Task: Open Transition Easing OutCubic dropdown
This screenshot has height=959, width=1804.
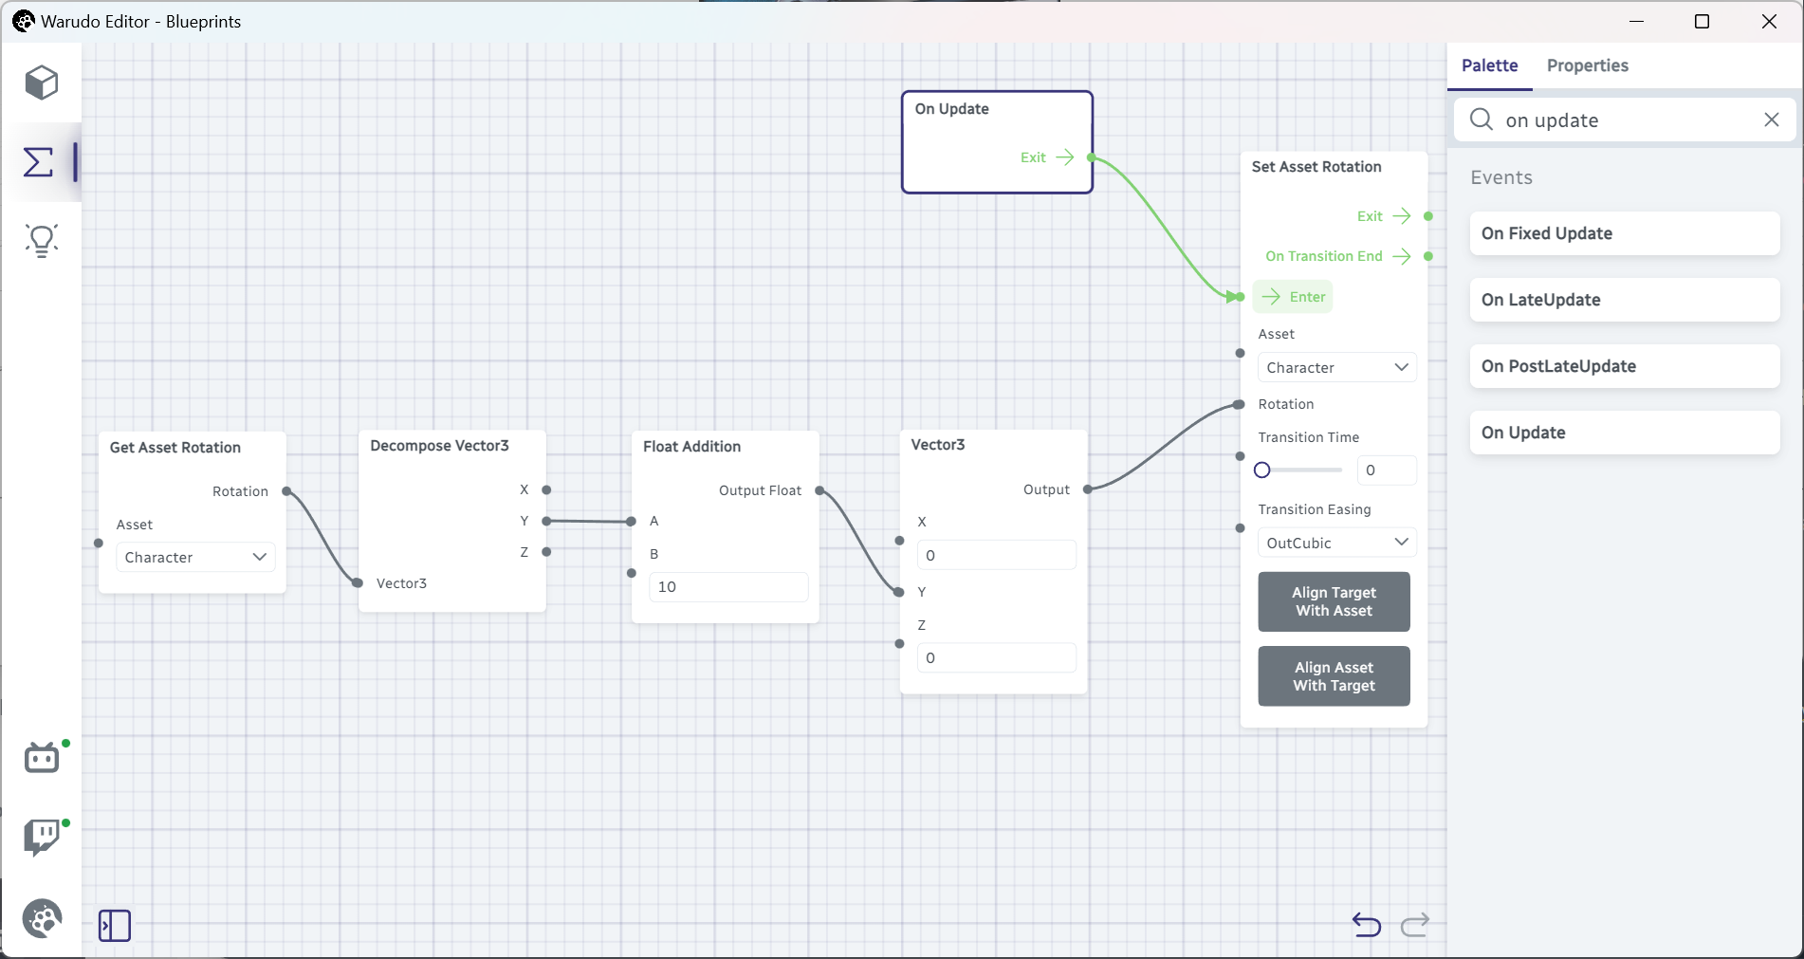Action: coord(1337,543)
